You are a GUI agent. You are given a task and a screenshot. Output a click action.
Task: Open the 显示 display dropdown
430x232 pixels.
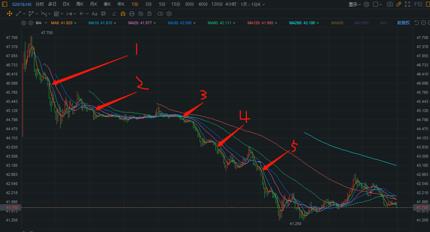(355, 4)
